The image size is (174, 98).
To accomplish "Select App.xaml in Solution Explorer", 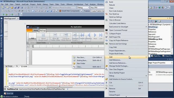I will coord(152,34).
